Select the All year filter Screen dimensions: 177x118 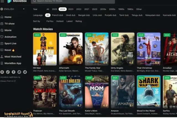pyautogui.click(x=48, y=9)
